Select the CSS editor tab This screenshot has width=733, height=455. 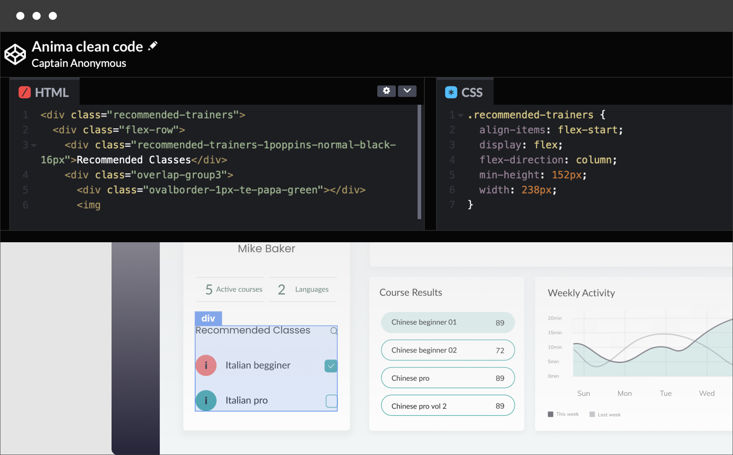464,92
